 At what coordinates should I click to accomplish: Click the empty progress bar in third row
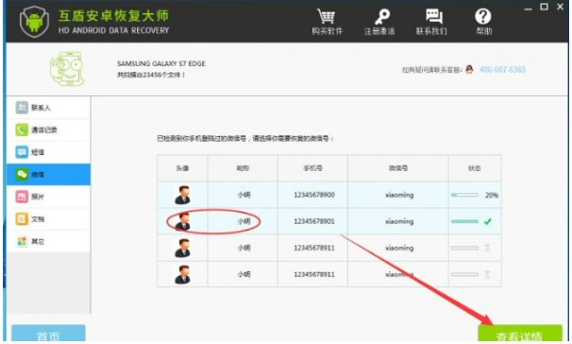pos(464,248)
